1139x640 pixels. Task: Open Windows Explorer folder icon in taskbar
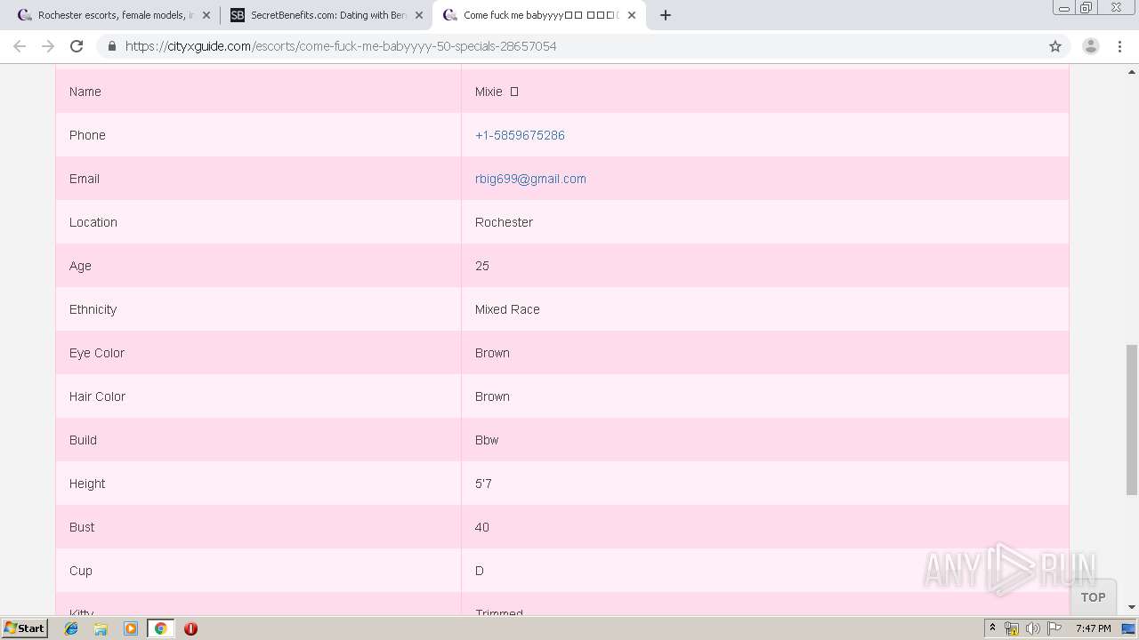coord(101,628)
